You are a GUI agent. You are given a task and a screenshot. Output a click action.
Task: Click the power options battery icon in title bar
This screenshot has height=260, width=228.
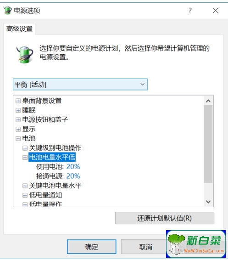[8, 10]
